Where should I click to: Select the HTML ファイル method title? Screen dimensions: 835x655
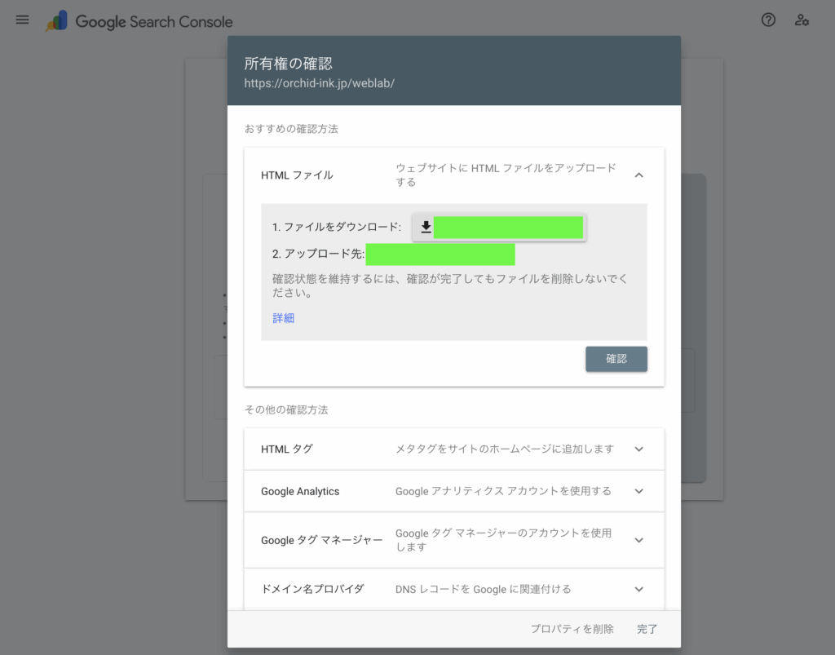[297, 175]
